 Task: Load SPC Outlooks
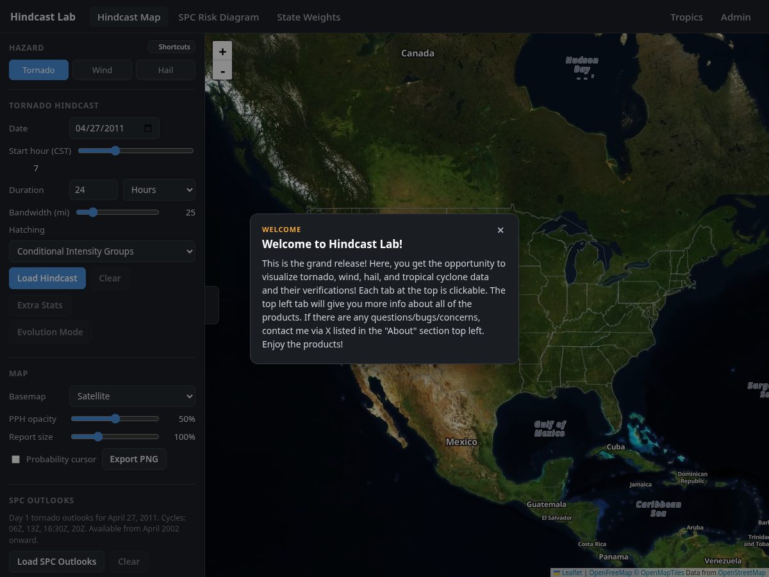pos(56,562)
